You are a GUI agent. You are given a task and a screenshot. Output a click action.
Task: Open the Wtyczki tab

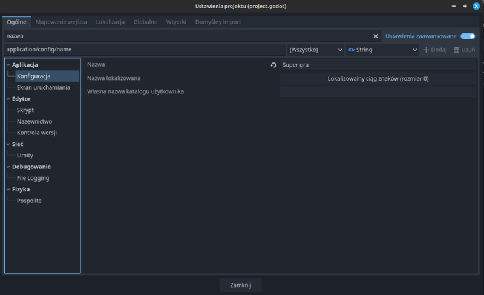pyautogui.click(x=176, y=22)
